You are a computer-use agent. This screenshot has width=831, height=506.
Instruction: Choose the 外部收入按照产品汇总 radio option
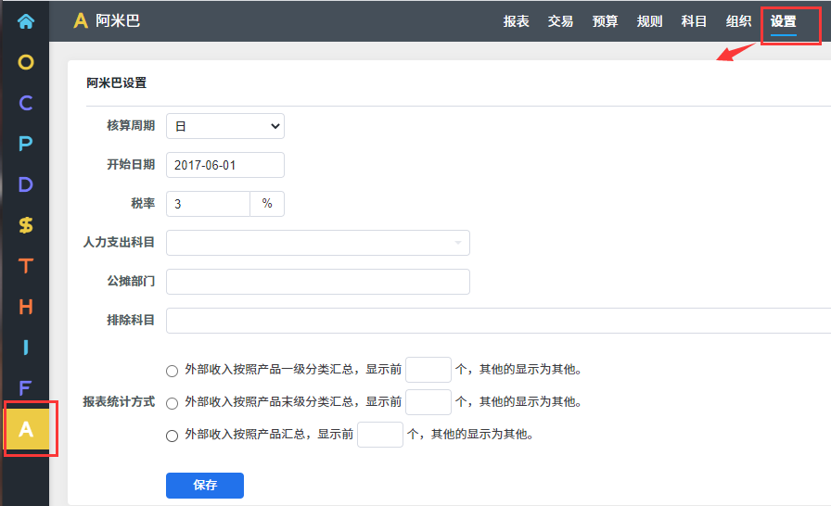click(172, 436)
